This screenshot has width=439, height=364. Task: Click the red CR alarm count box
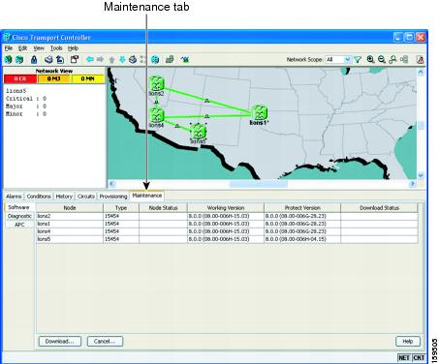point(20,78)
